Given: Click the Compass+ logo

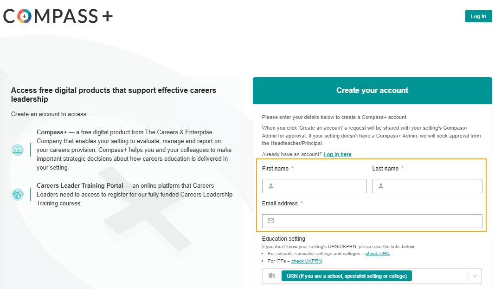Looking at the screenshot, I should tap(58, 16).
